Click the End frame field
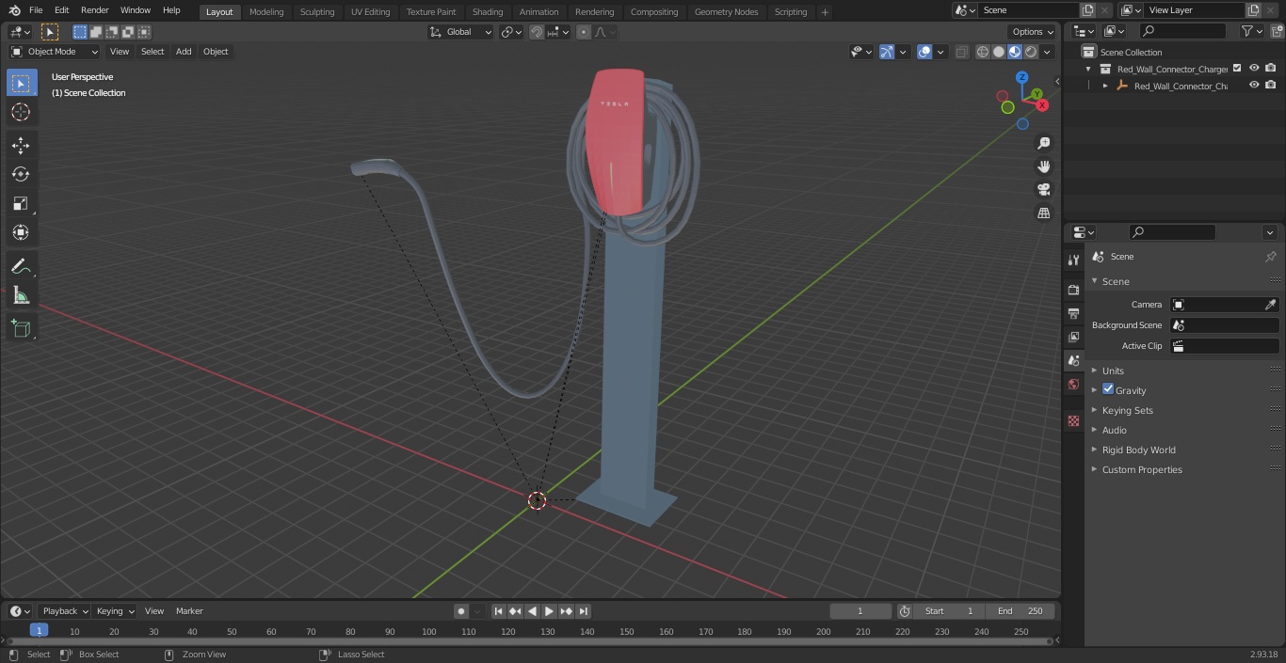1286x663 pixels. click(1020, 611)
